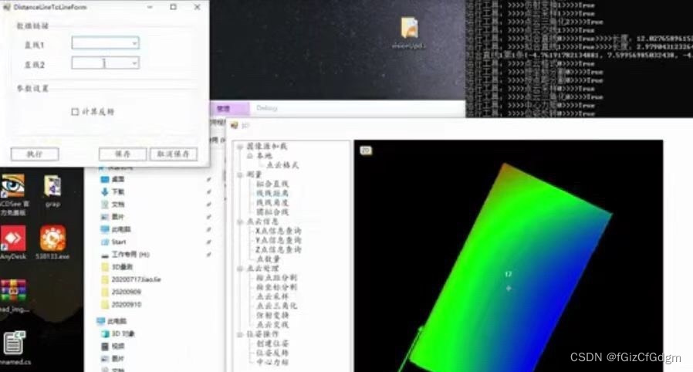The height and width of the screenshot is (372, 693).
Task: Switch to the Debug tab
Action: click(266, 108)
